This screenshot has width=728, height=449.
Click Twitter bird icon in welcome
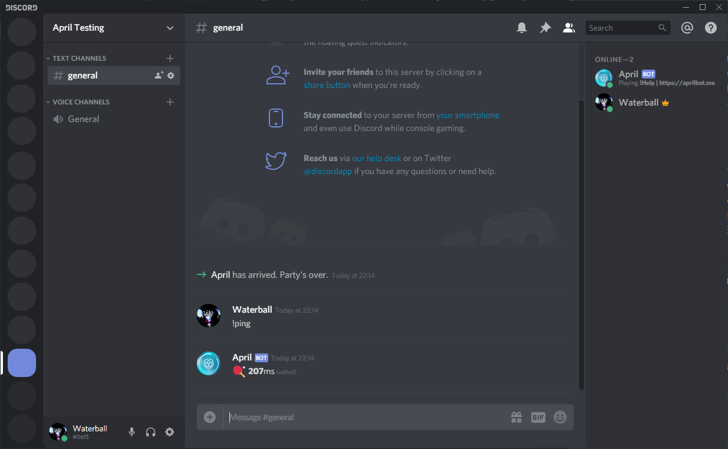[276, 160]
